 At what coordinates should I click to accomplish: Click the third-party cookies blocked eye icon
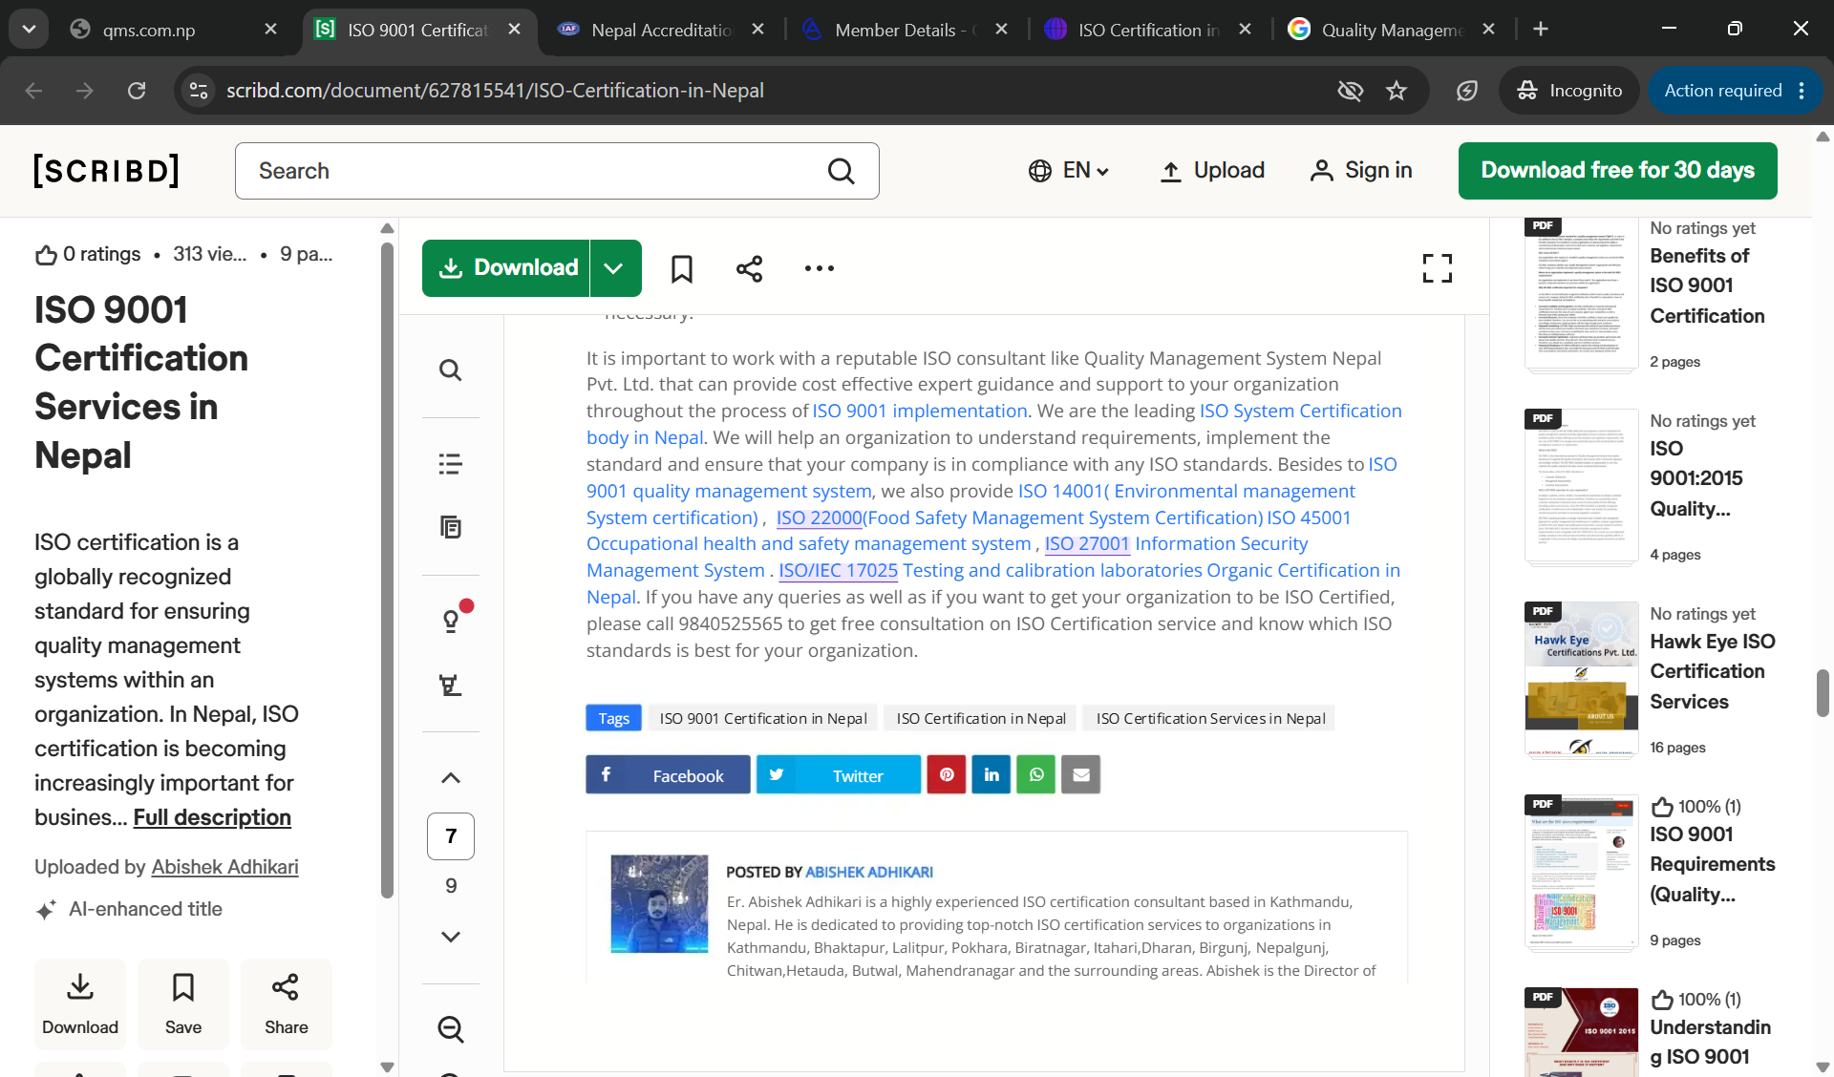[1350, 91]
